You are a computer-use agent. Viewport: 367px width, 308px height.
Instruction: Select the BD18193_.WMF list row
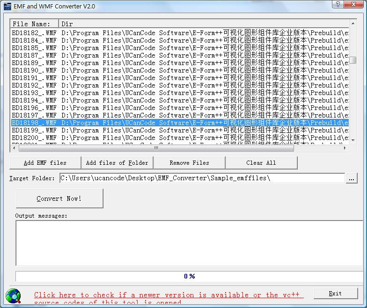[x=34, y=93]
